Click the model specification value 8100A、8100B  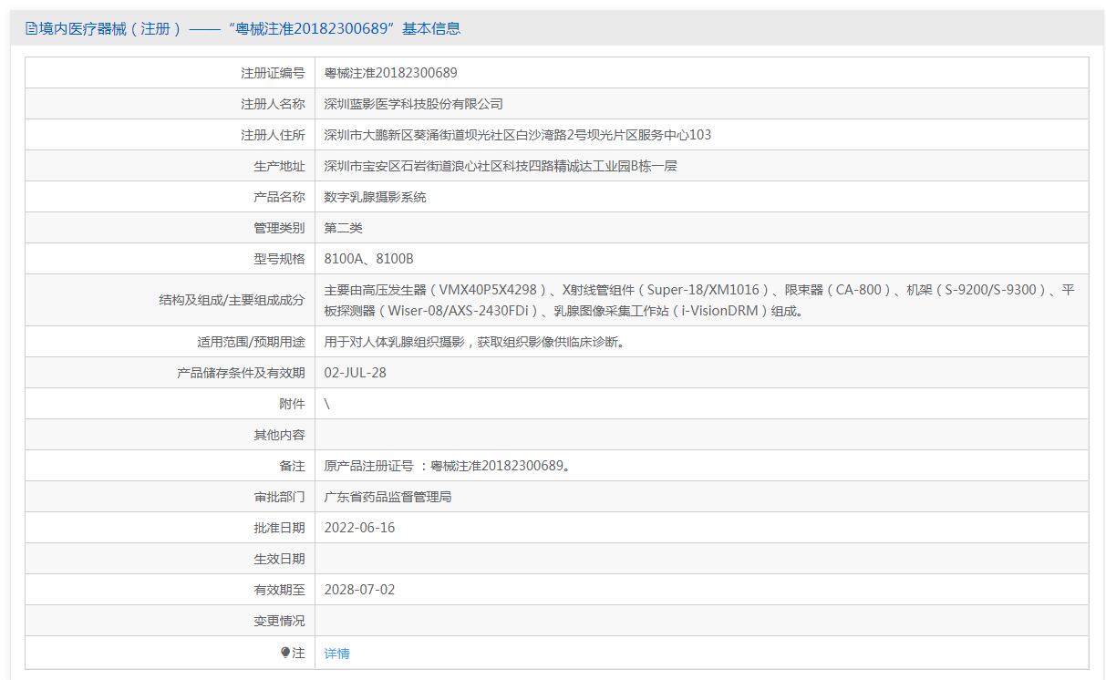coord(368,259)
